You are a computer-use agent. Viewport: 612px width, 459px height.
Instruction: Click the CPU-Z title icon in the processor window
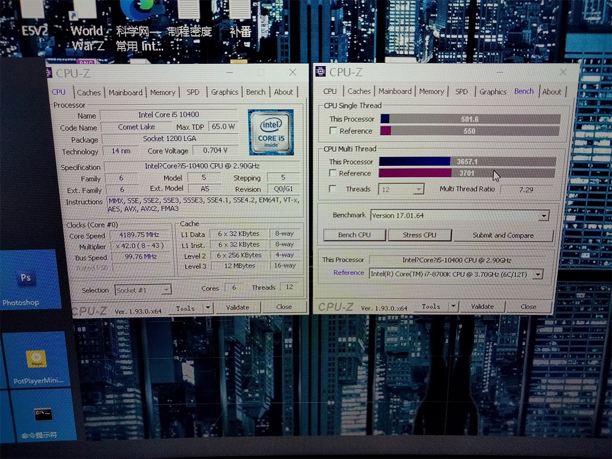coord(49,73)
